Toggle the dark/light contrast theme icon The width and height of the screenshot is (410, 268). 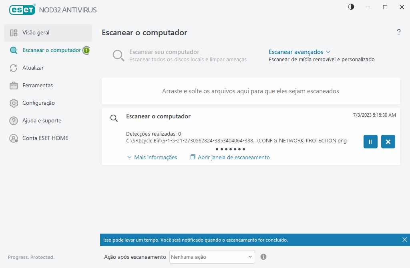(351, 7)
